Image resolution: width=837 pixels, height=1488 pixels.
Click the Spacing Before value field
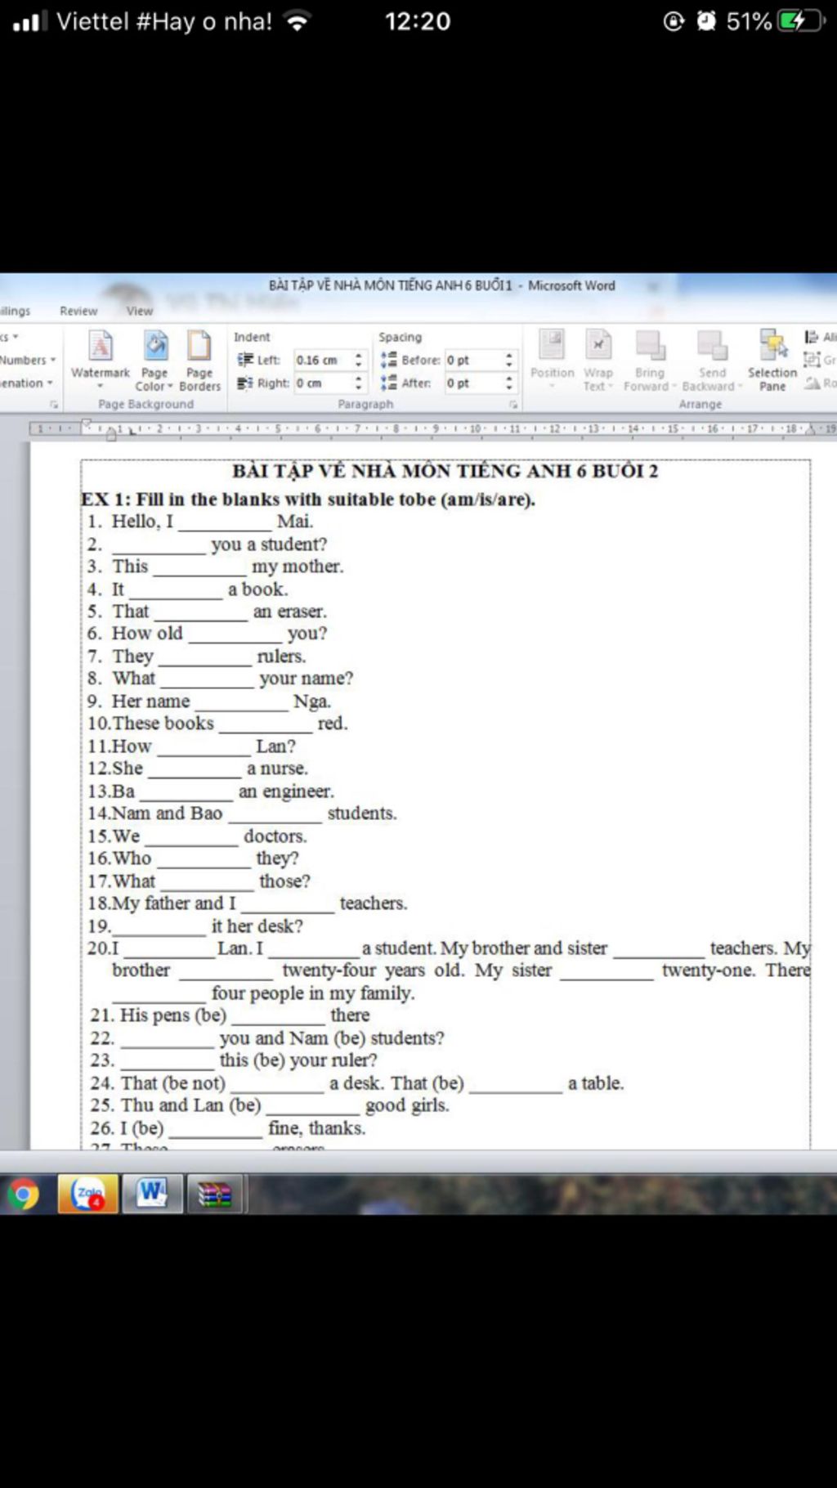pos(473,360)
